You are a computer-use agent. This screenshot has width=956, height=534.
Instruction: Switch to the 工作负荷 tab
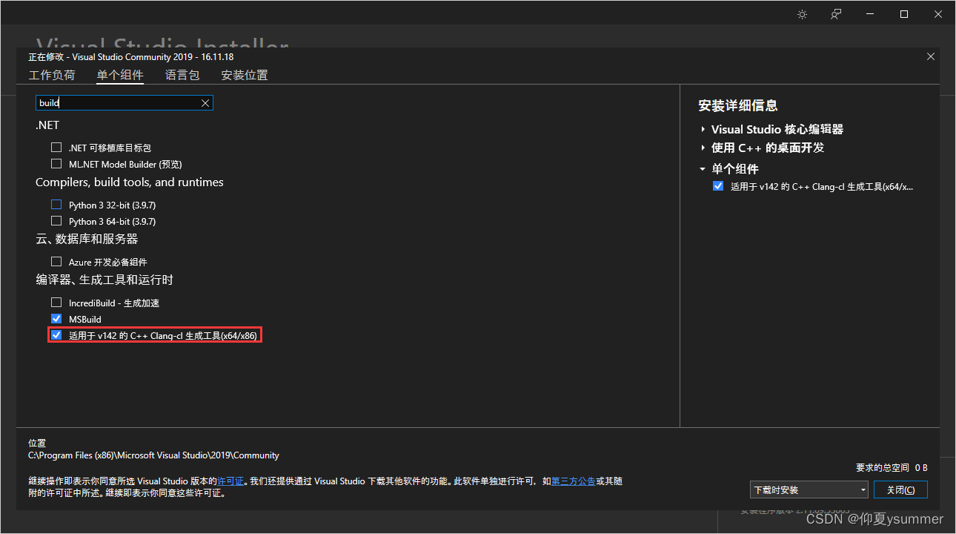pyautogui.click(x=52, y=75)
